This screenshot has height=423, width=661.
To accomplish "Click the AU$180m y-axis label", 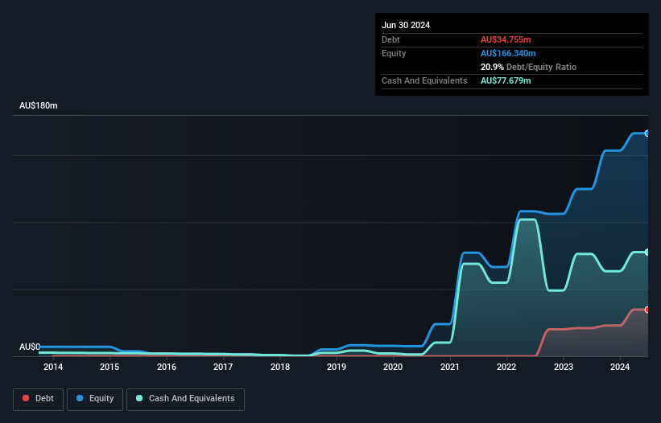I will 39,105.
